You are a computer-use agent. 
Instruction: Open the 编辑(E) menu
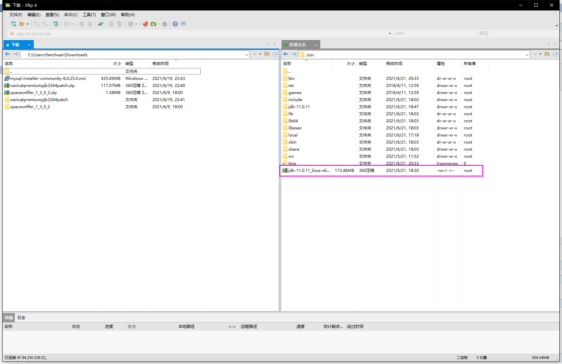pos(34,15)
